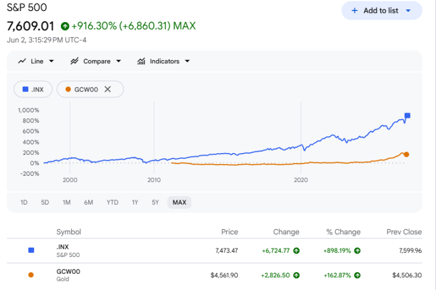Click the S&P 500 page title
436x290 pixels.
pyautogui.click(x=27, y=8)
